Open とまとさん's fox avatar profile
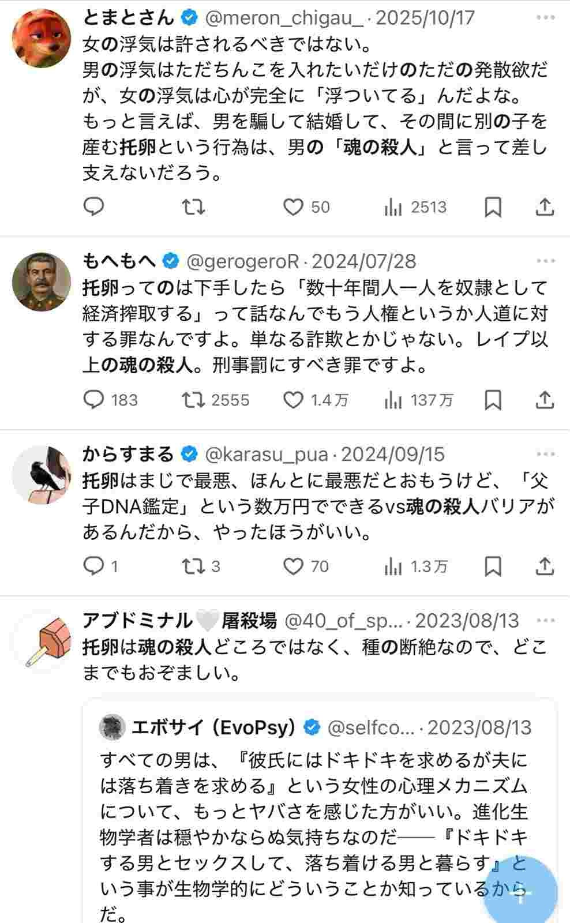This screenshot has height=923, width=570. point(41,39)
